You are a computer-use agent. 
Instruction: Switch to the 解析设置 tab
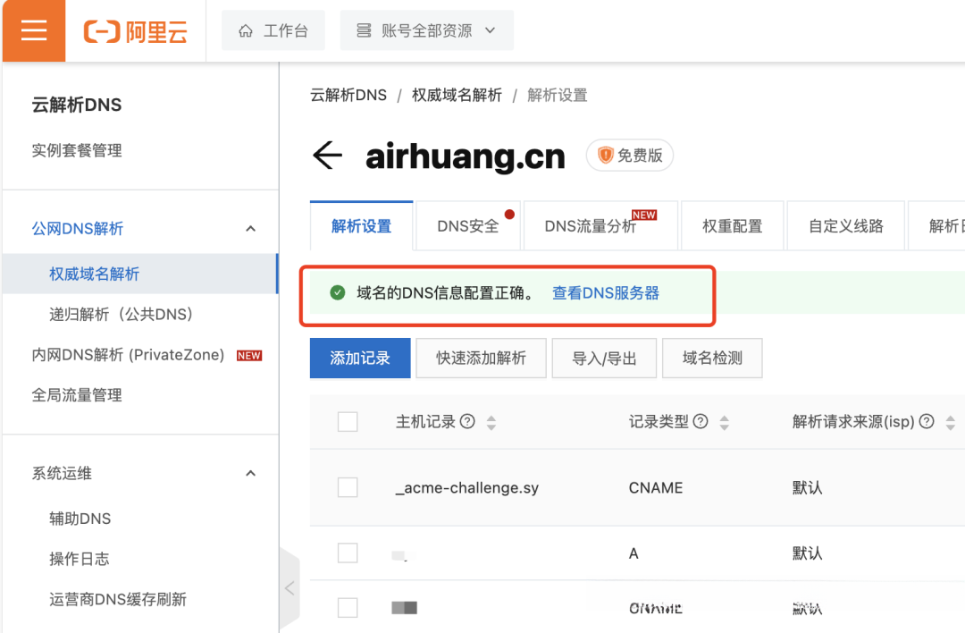(361, 226)
